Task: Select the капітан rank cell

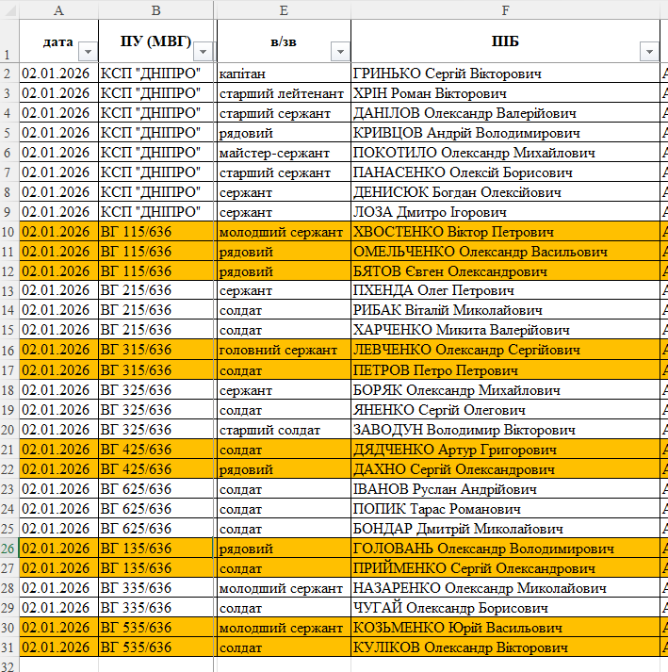Action: tap(284, 74)
